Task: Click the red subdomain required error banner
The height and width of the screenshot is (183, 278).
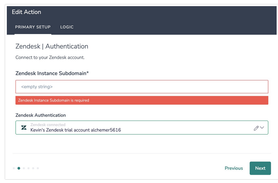Action: click(x=142, y=100)
